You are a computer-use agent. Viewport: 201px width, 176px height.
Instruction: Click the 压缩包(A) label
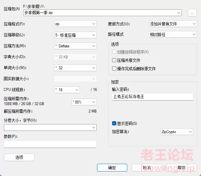click(x=12, y=9)
